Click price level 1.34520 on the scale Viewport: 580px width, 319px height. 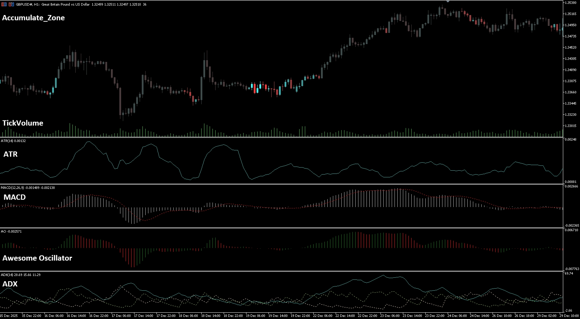tap(571, 48)
